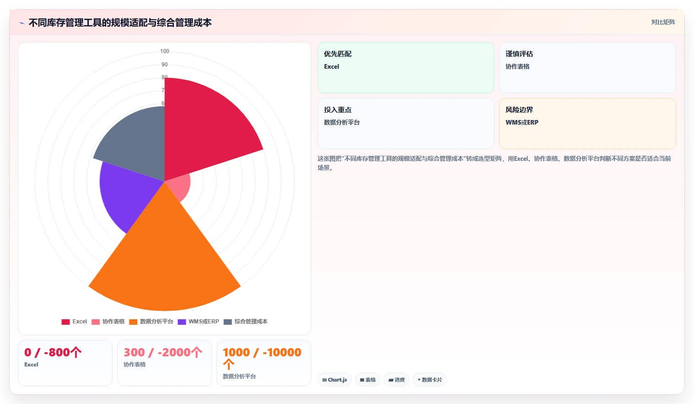Click the 数据卡片 tag chip

[x=430, y=380]
